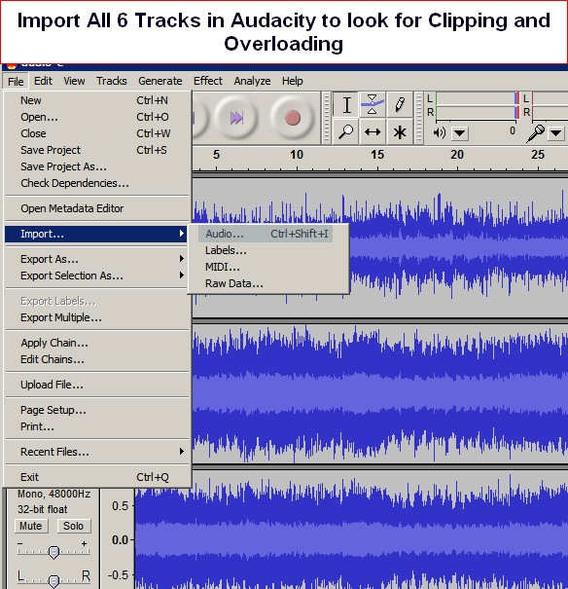Select the Time Shift tool
568x589 pixels.
[x=373, y=131]
